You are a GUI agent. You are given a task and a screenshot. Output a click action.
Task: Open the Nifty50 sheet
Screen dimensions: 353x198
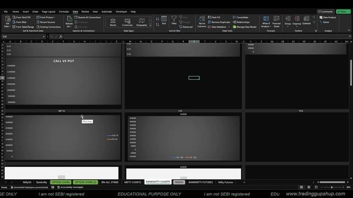27,182
